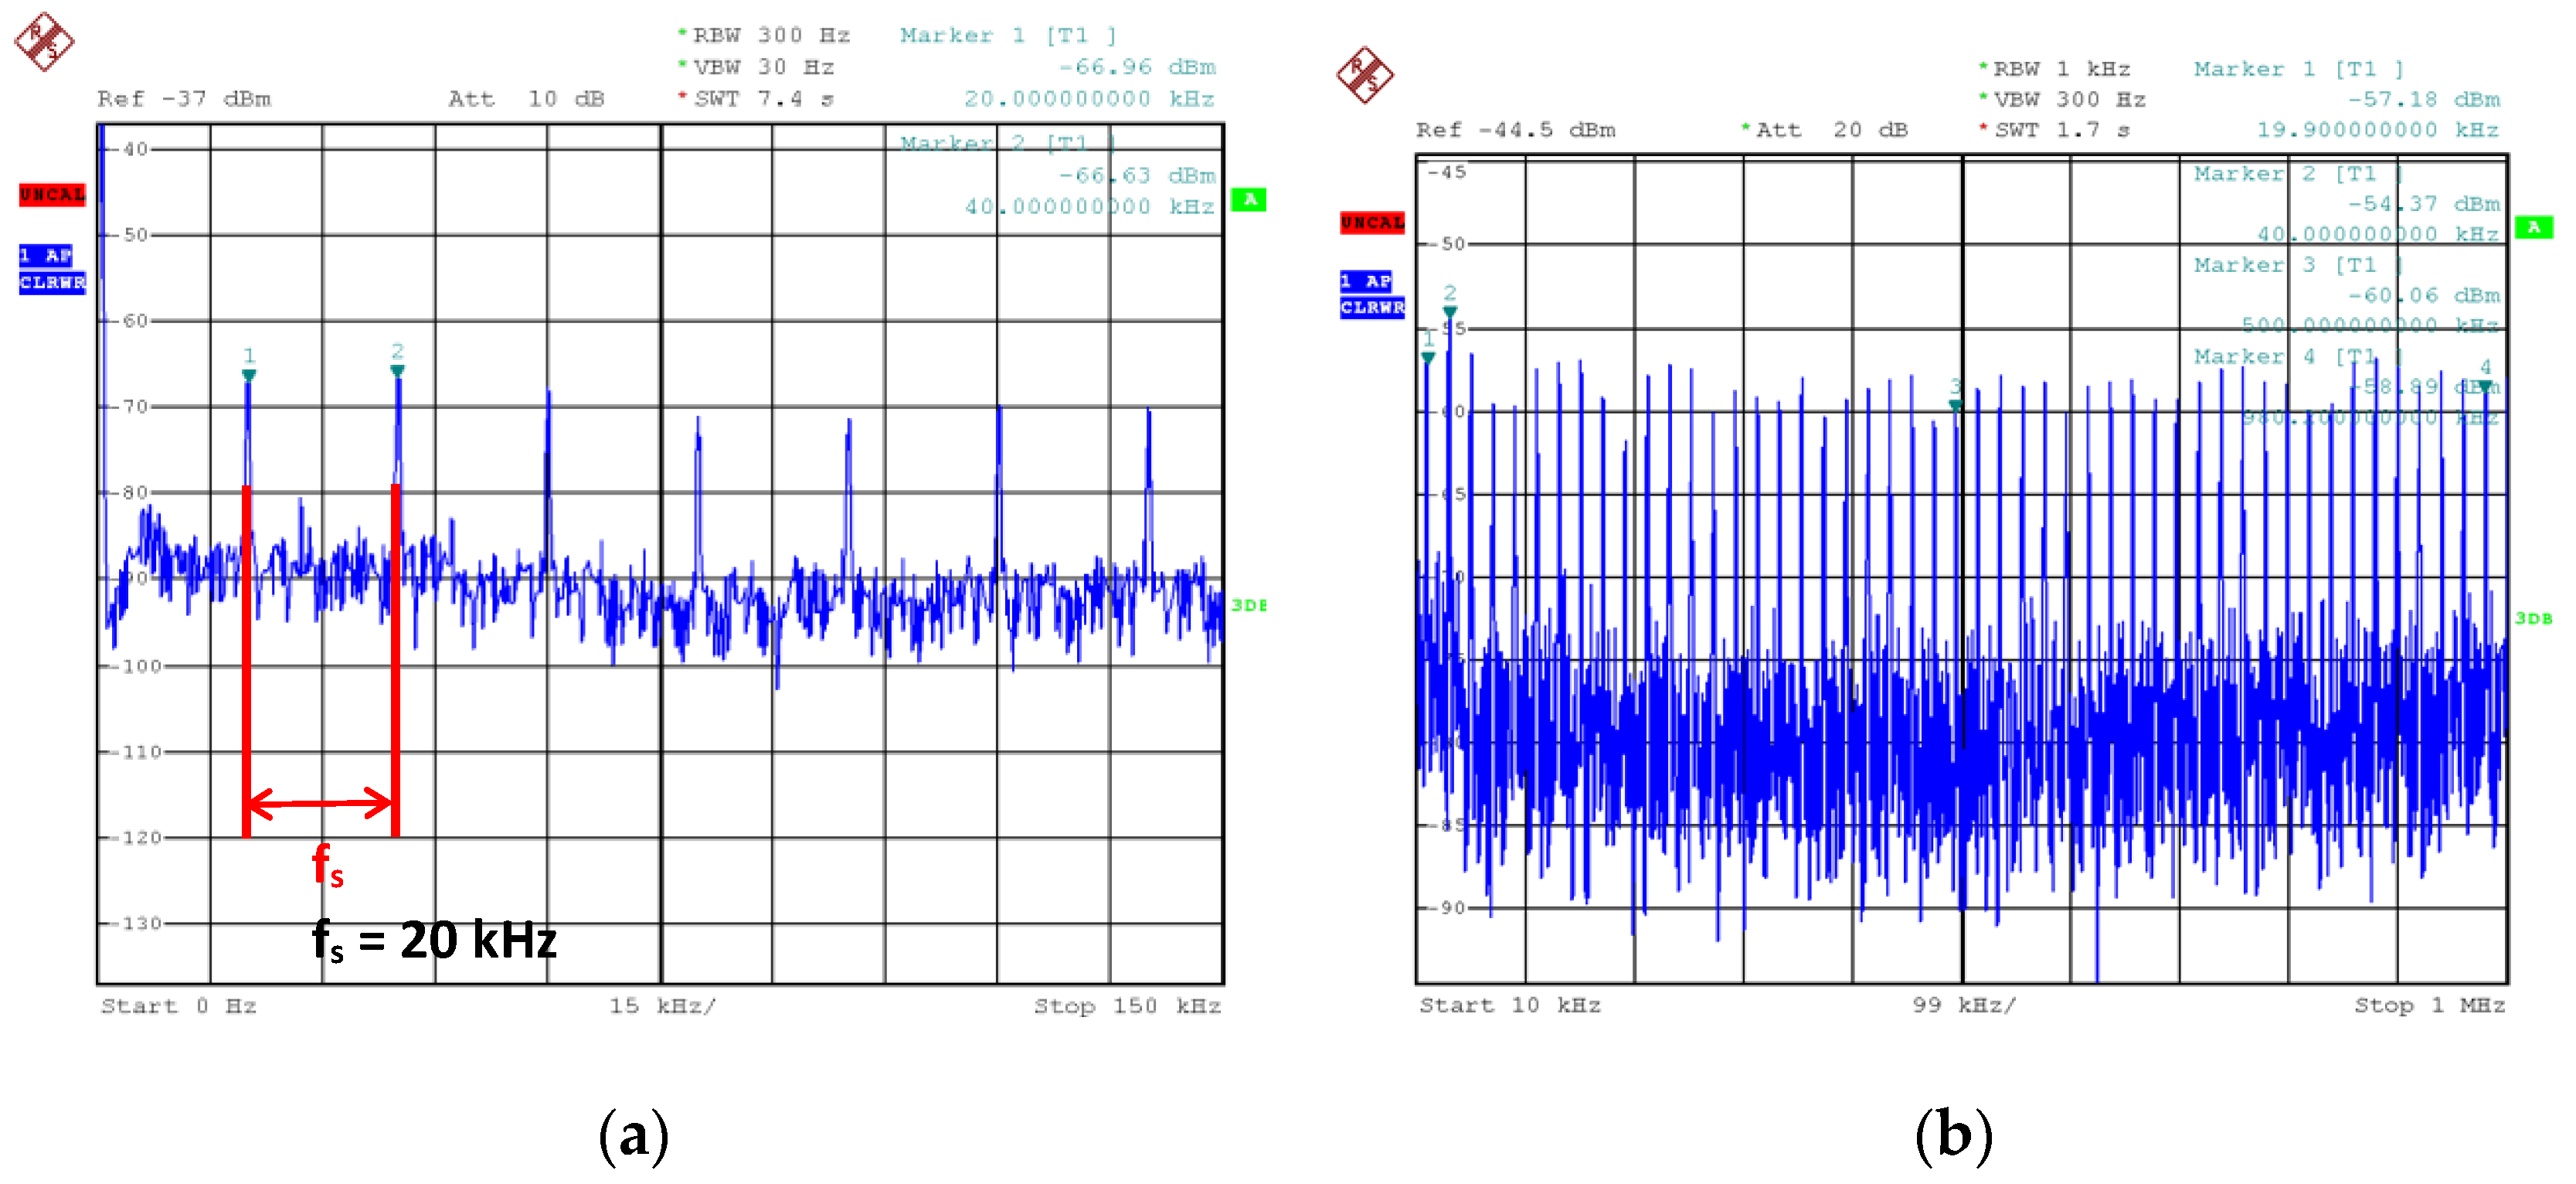Click the green A trace badge in right plot
The height and width of the screenshot is (1184, 2576).
click(x=2533, y=228)
